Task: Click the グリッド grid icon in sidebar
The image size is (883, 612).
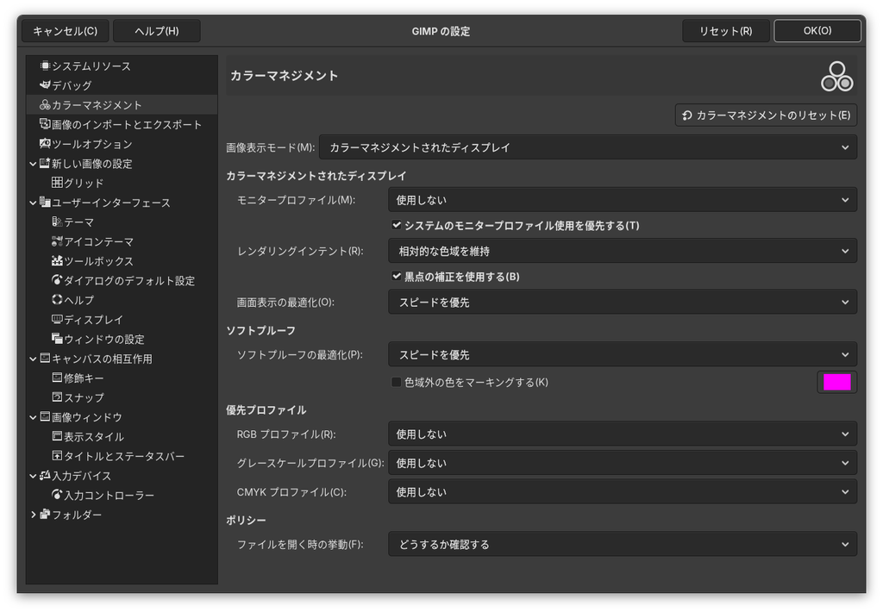Action: tap(57, 183)
